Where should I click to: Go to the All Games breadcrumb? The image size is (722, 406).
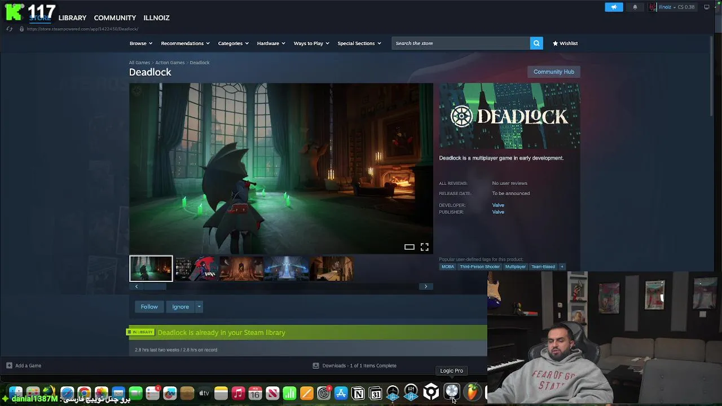coord(139,63)
